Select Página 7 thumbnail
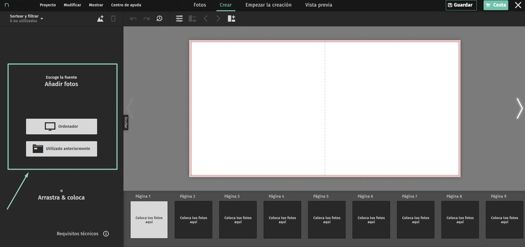Image resolution: width=525 pixels, height=247 pixels. pos(415,220)
